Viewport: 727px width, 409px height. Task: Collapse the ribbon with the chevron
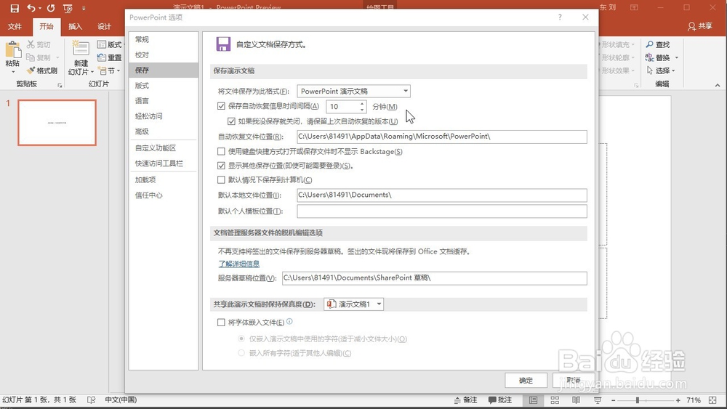pyautogui.click(x=718, y=85)
